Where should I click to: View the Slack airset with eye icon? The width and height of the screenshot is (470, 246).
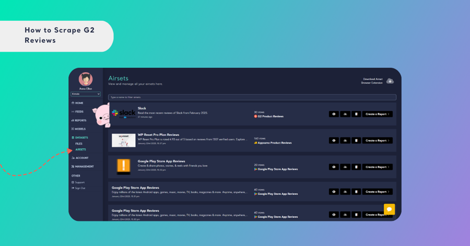(x=334, y=114)
